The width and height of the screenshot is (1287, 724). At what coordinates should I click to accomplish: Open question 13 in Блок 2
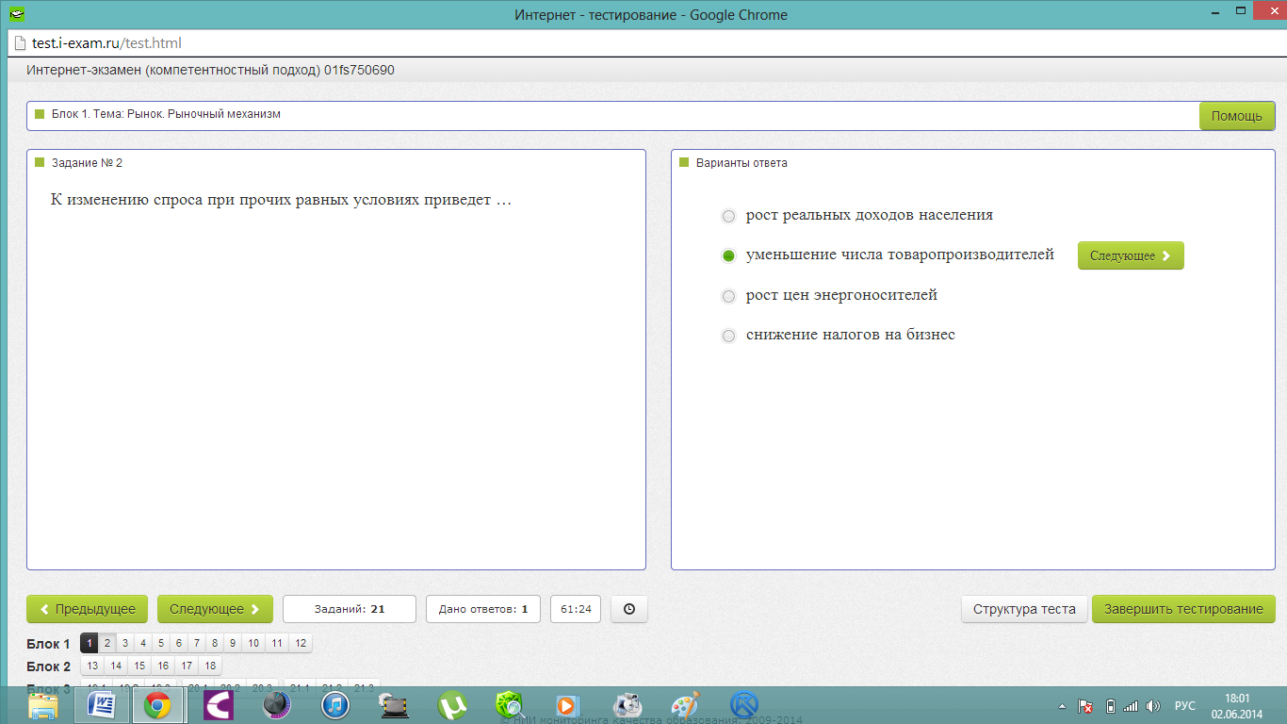point(92,666)
